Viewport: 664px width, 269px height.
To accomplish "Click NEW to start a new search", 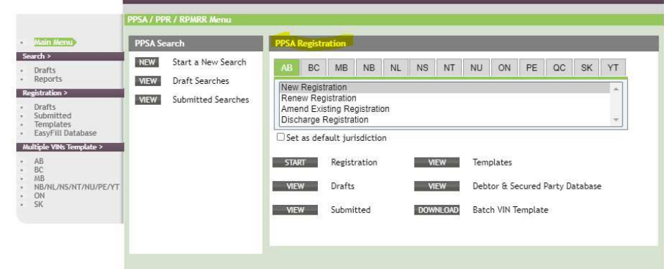I will tap(147, 63).
